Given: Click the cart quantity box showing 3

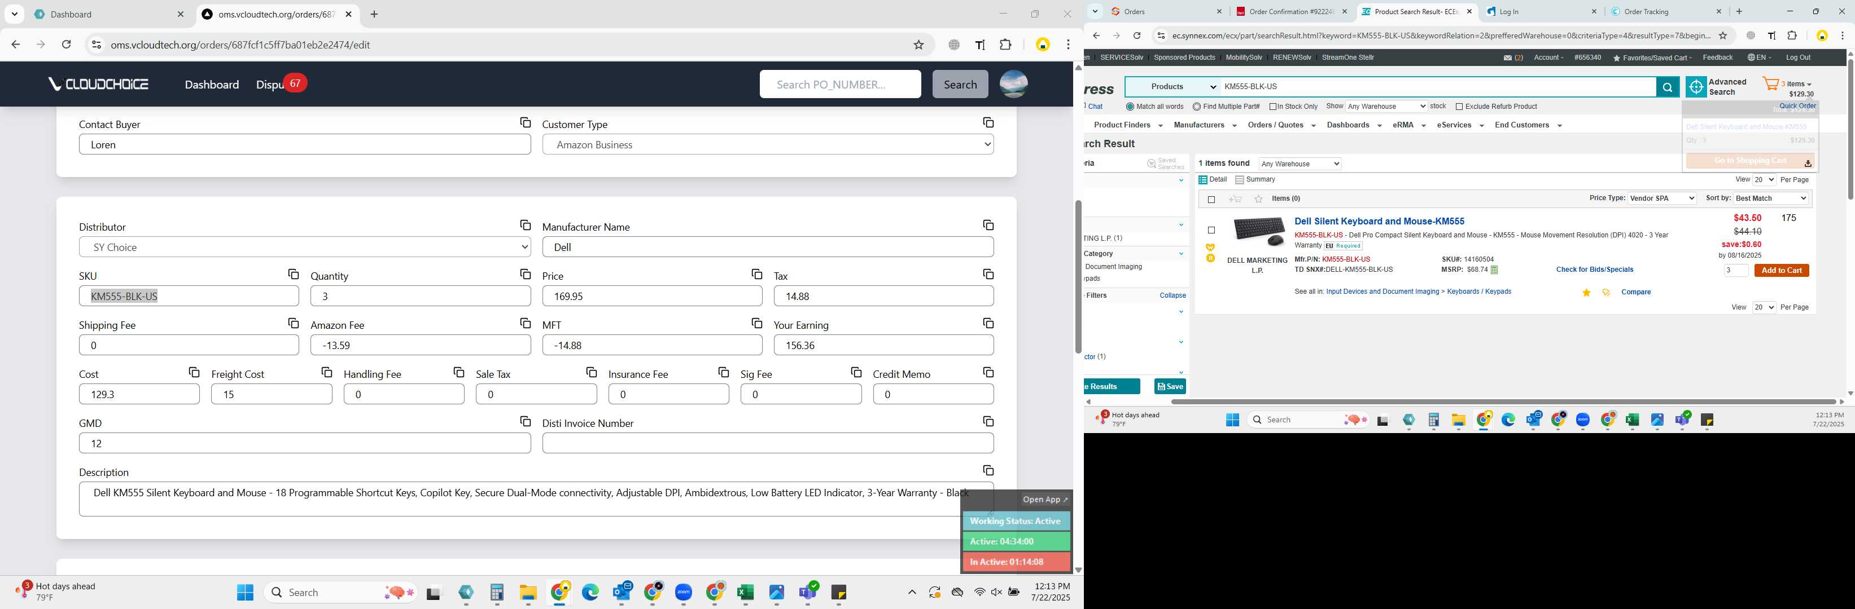Looking at the screenshot, I should coord(1735,270).
